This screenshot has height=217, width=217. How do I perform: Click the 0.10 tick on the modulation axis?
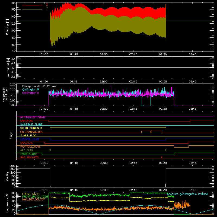click(12, 95)
